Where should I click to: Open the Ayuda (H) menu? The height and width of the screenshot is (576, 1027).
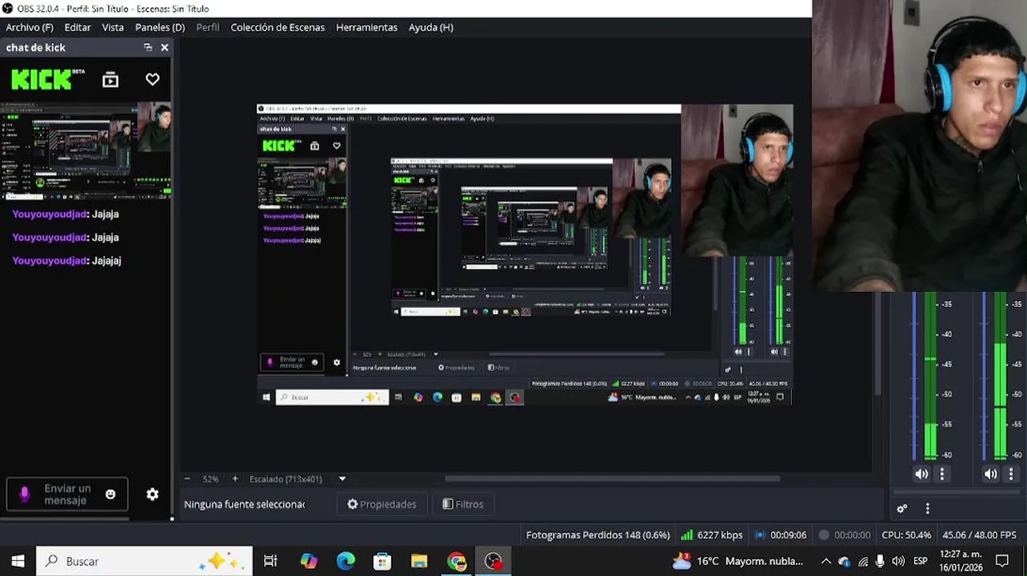(431, 27)
